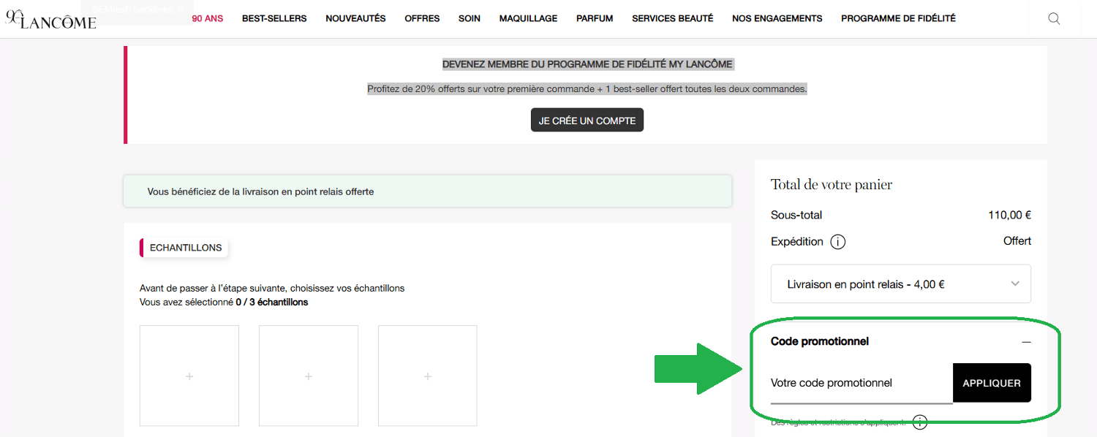
Task: Open the 90 ANS menu item
Action: pyautogui.click(x=208, y=19)
